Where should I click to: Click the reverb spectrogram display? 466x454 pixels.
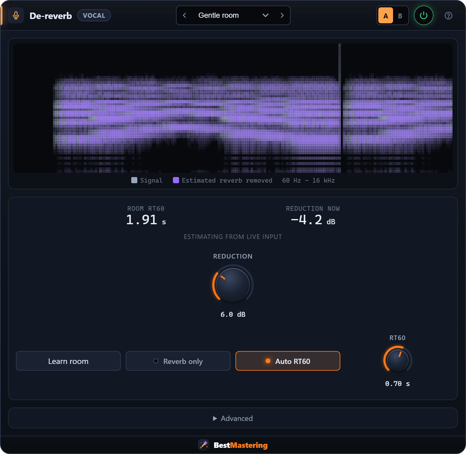point(233,108)
